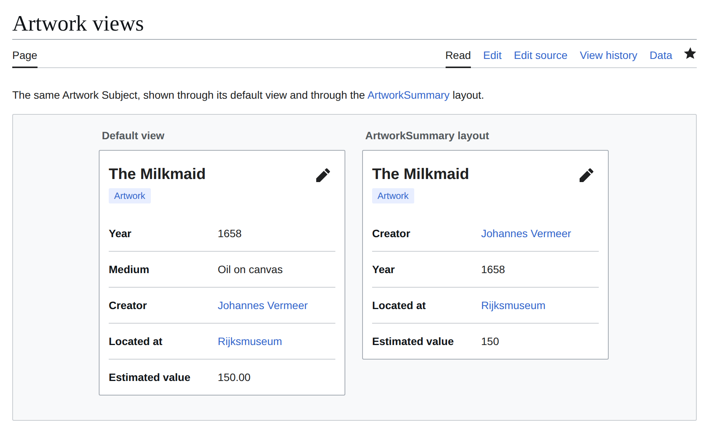Click the Estimated value '150.00'

(234, 378)
